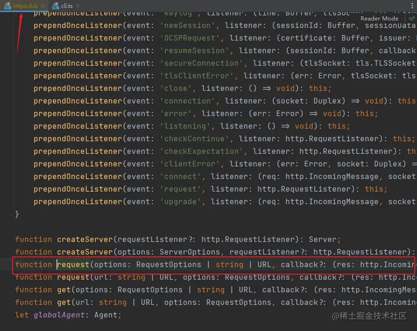Switch to the cli.ts editor tab
This screenshot has width=417, height=331.
pyautogui.click(x=67, y=6)
